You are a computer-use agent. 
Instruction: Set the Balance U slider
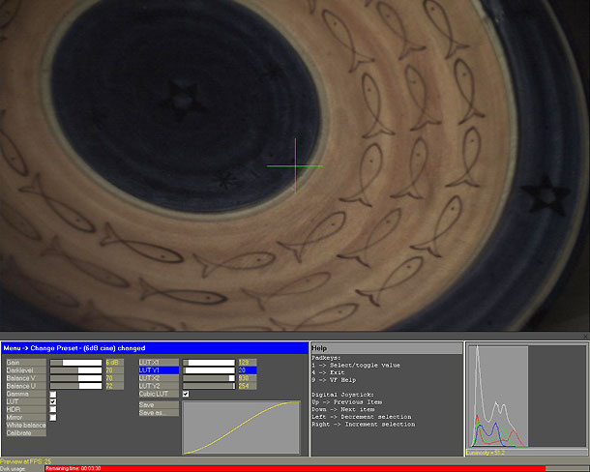[x=75, y=386]
